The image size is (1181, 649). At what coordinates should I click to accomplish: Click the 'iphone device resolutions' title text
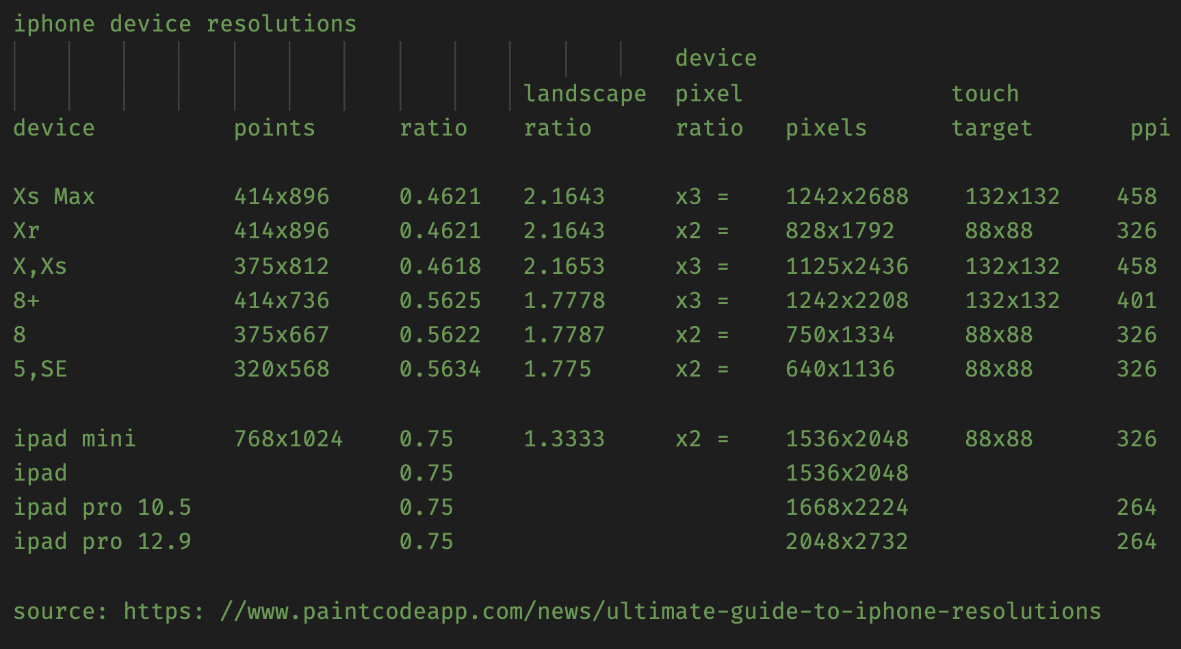point(185,24)
